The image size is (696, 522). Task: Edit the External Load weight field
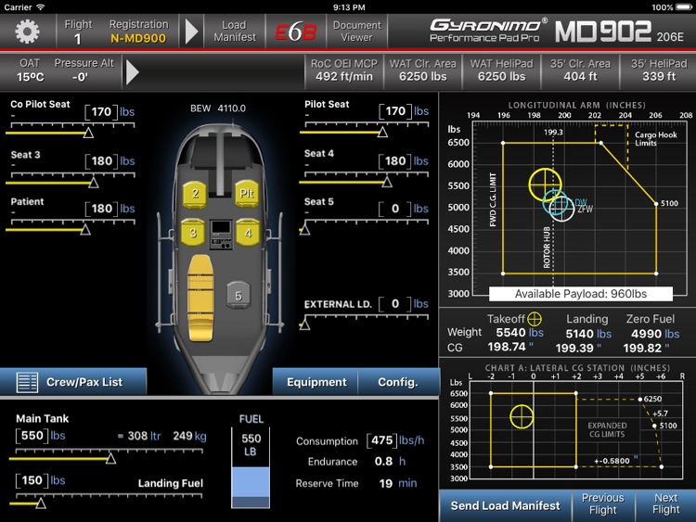pyautogui.click(x=395, y=304)
